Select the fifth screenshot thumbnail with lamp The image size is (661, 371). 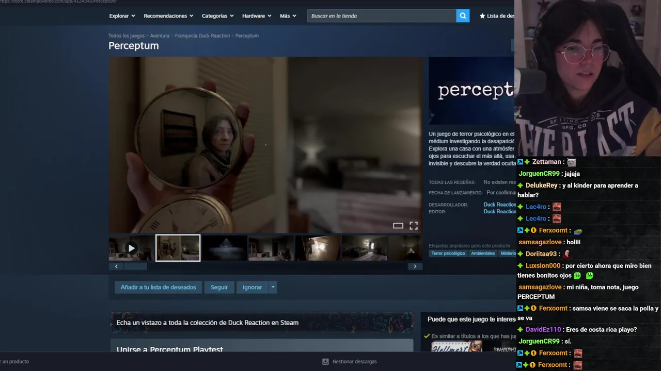click(x=318, y=248)
